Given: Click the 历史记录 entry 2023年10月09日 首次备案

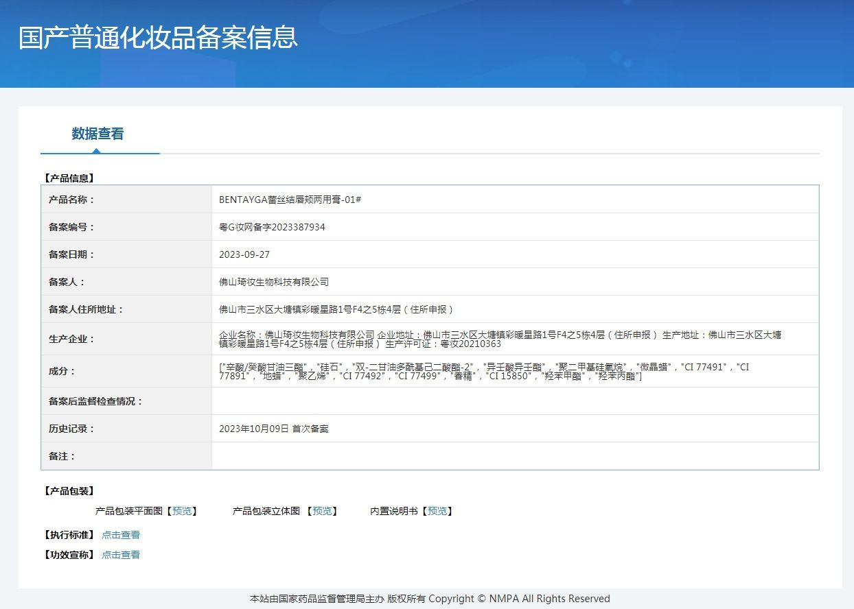Looking at the screenshot, I should [x=274, y=429].
